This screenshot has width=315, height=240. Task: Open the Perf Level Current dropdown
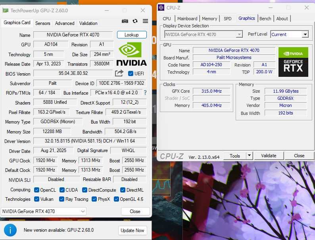click(289, 34)
